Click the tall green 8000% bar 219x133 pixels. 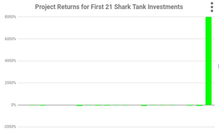208,61
